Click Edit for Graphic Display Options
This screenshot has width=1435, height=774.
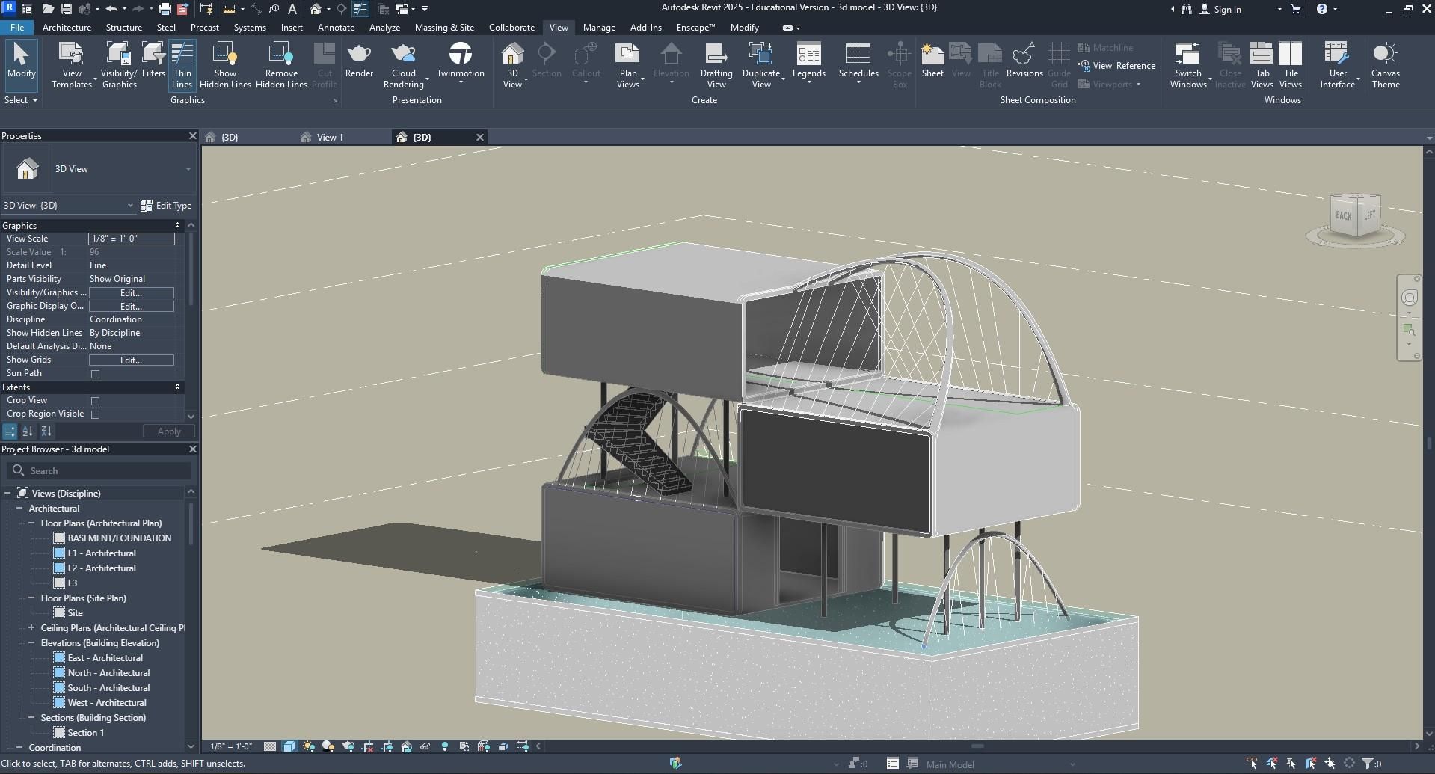point(132,306)
